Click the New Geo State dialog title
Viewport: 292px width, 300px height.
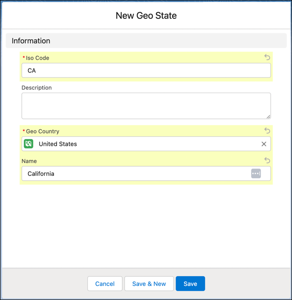[x=146, y=16]
